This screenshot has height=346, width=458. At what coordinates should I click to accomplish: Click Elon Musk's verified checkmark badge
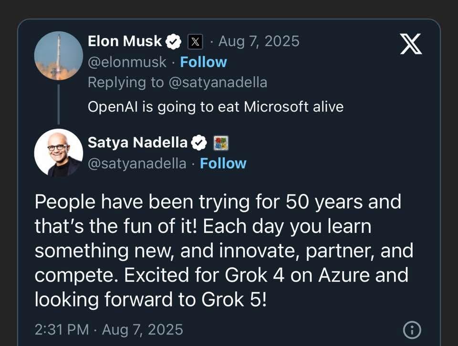coord(174,42)
